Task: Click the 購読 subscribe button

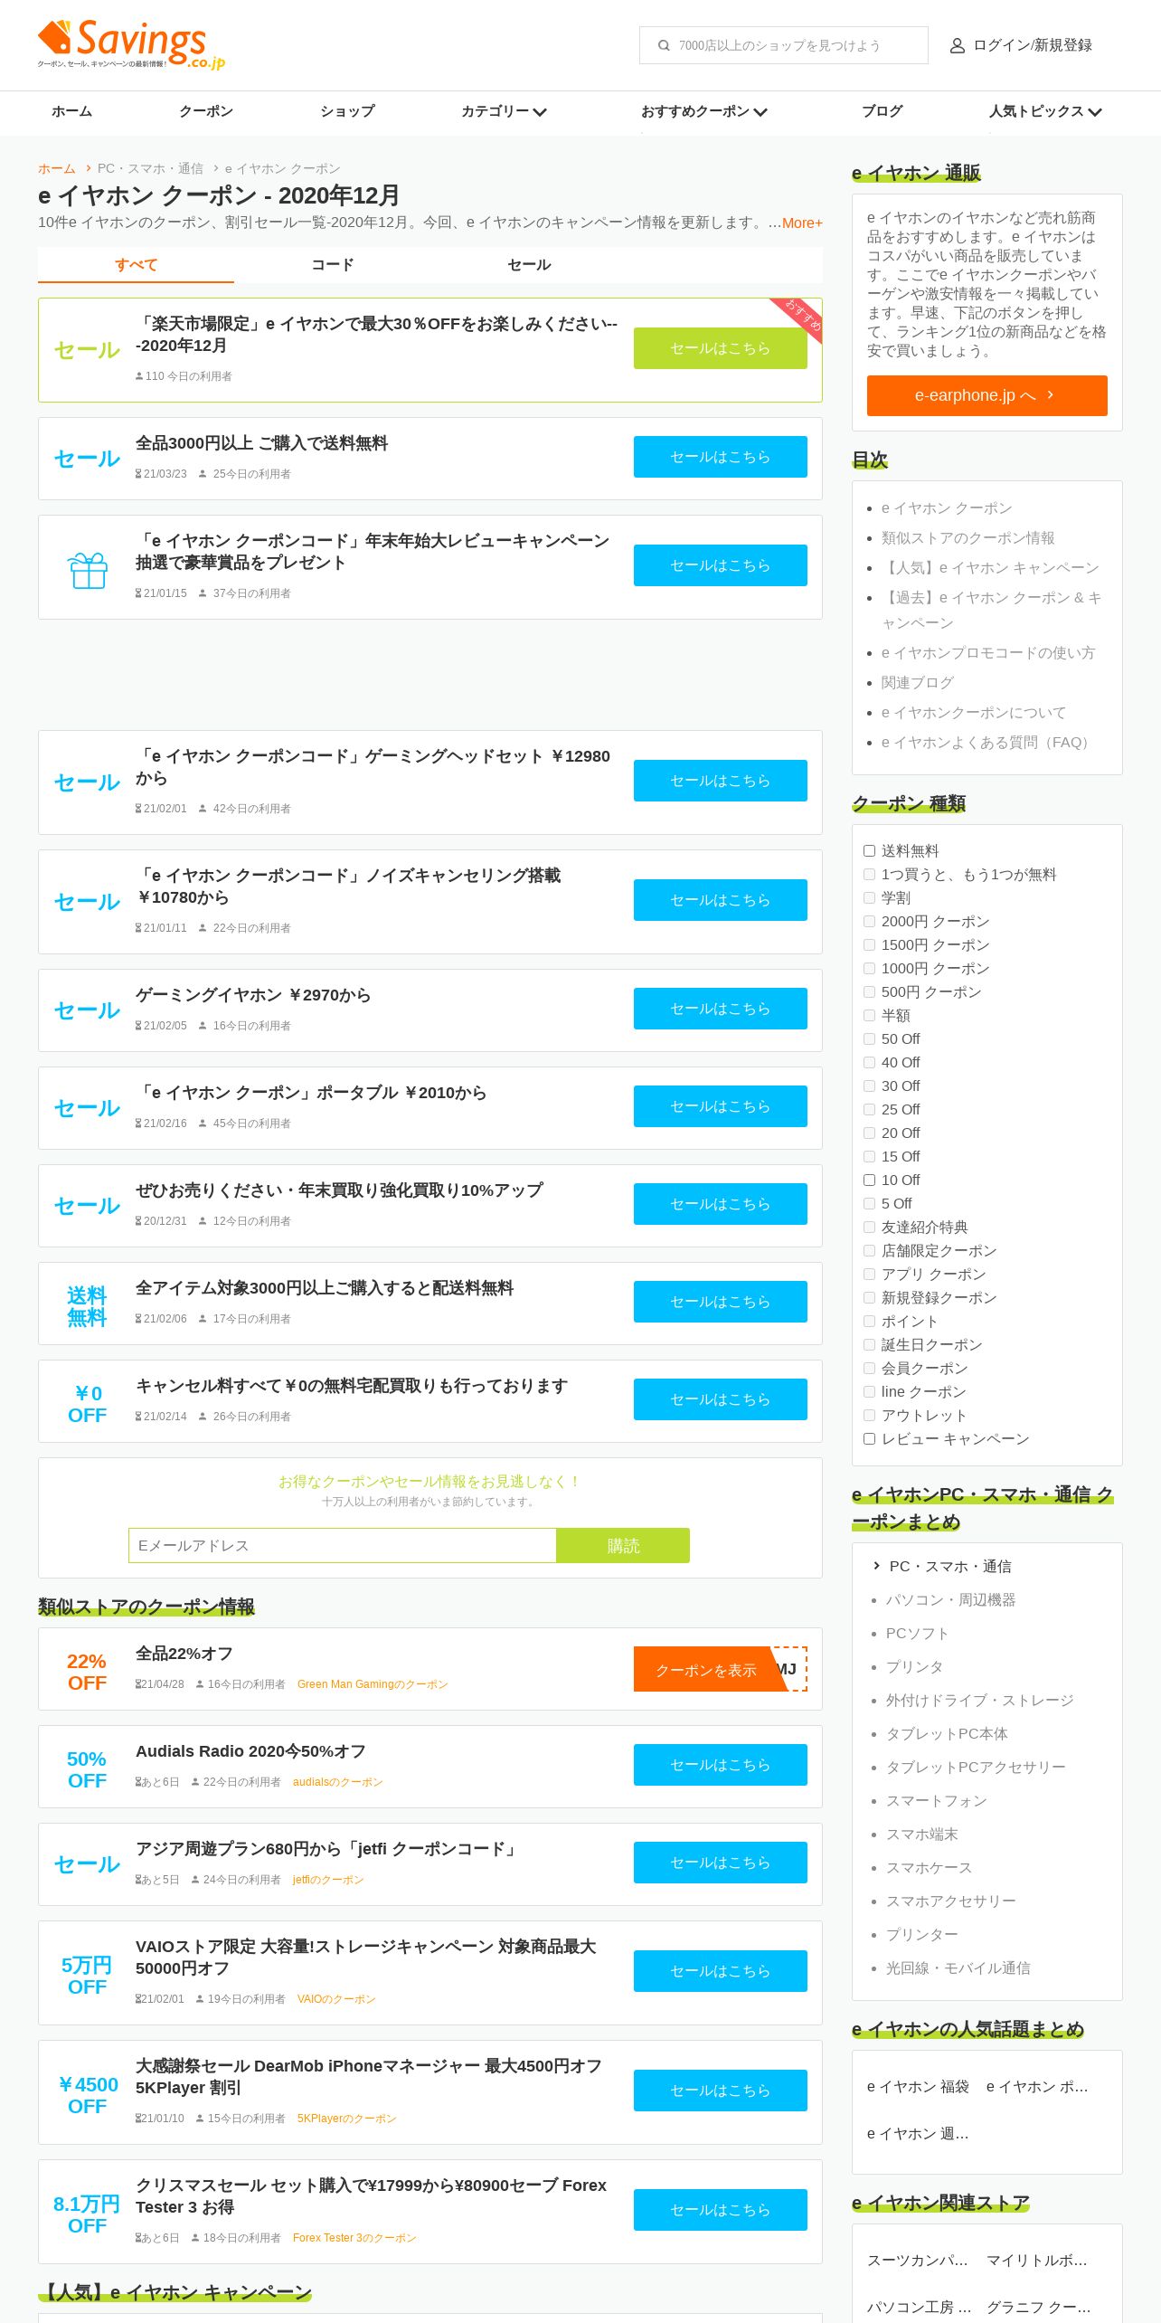Action: click(x=623, y=1545)
